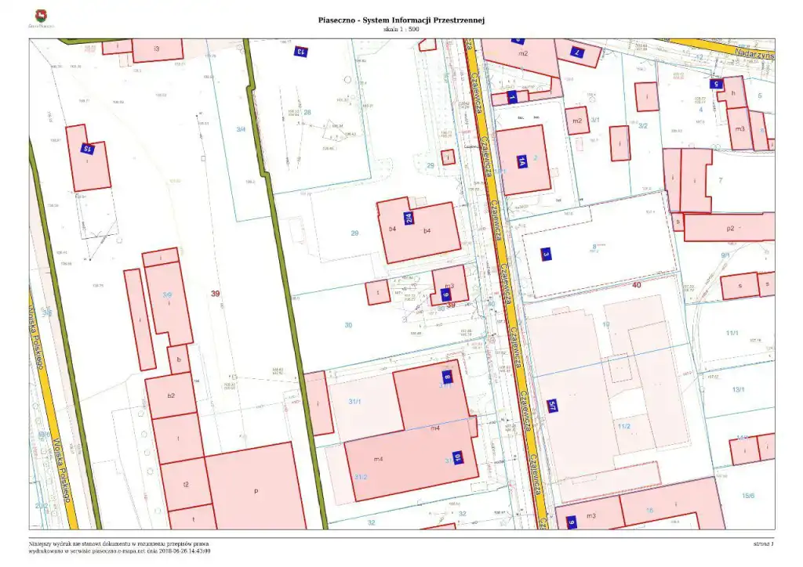Click the blue address marker 13
Screen dimensions: 803x567
point(300,52)
